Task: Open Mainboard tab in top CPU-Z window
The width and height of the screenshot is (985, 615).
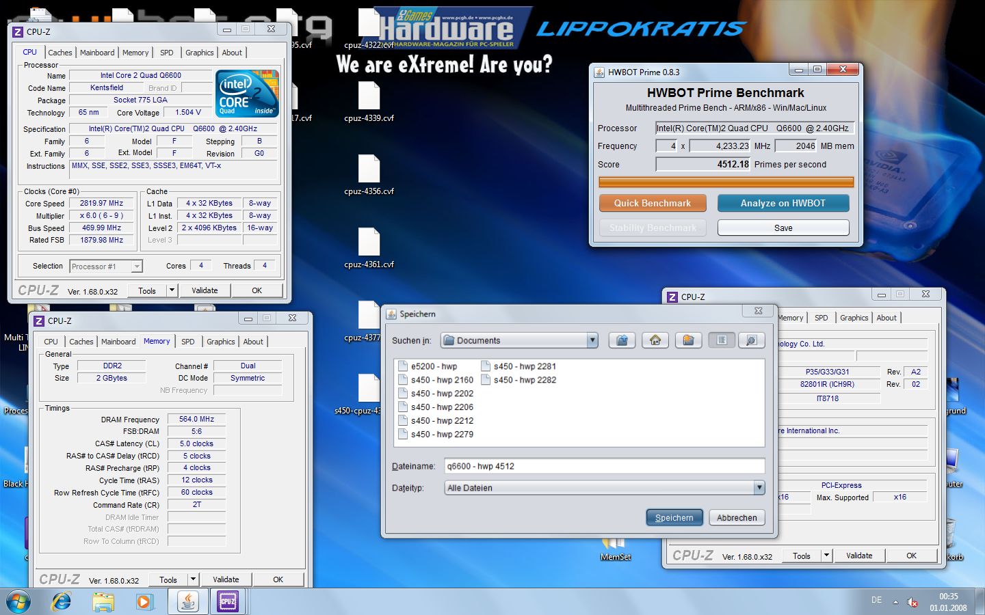Action: [x=97, y=53]
